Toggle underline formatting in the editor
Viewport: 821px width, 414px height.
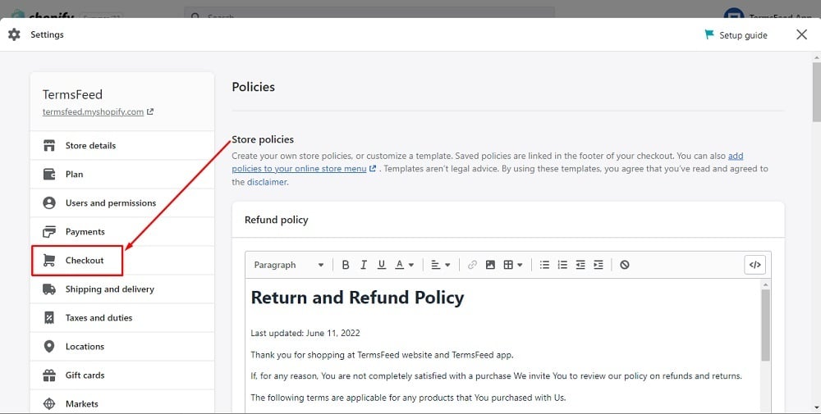point(382,265)
